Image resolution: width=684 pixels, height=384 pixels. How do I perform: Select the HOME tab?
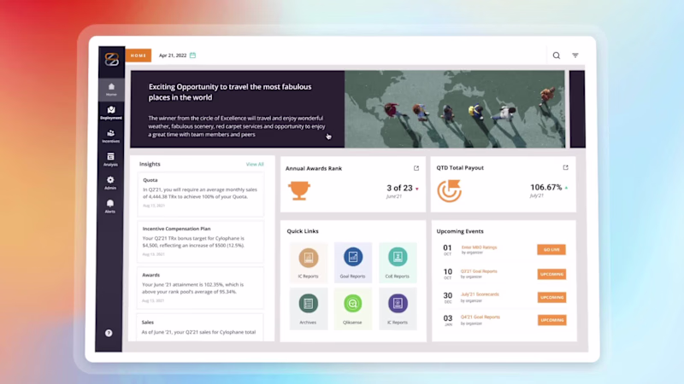tap(139, 55)
